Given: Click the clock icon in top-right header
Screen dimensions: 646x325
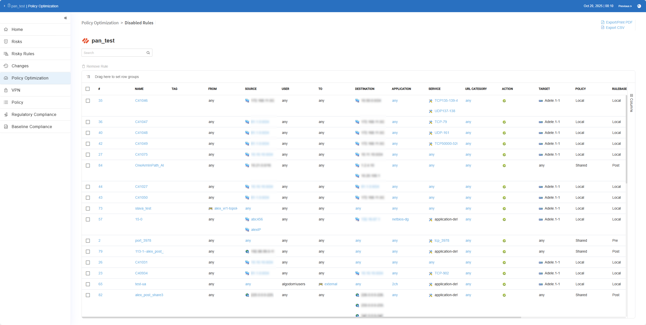Looking at the screenshot, I should (639, 6).
